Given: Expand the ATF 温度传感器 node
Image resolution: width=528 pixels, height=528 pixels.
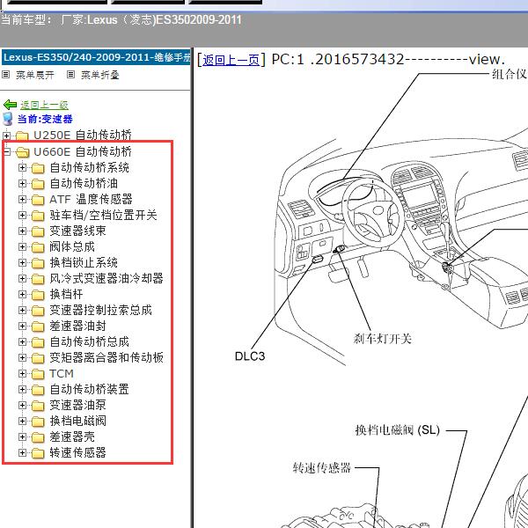Looking at the screenshot, I should point(22,199).
